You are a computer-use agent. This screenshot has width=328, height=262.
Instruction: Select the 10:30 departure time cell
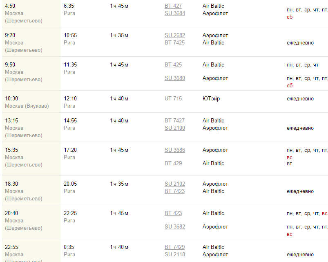[x=11, y=99]
